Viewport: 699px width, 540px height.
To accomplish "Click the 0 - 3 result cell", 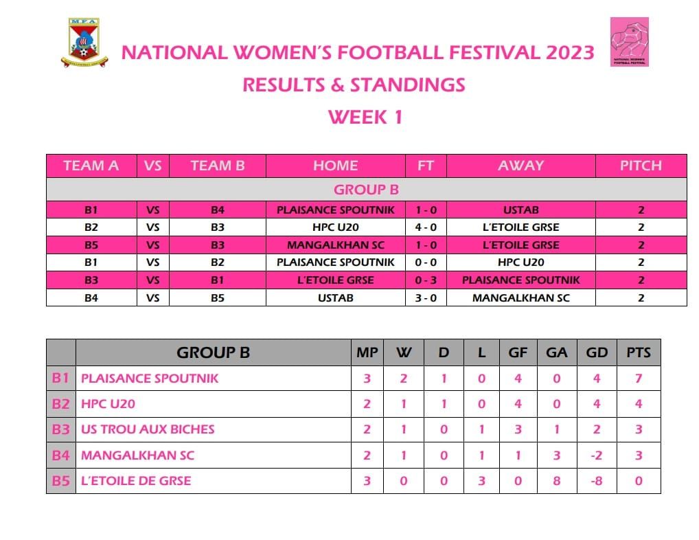I will pos(426,280).
